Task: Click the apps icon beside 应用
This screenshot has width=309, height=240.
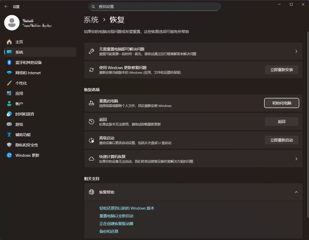Action: pos(9,93)
